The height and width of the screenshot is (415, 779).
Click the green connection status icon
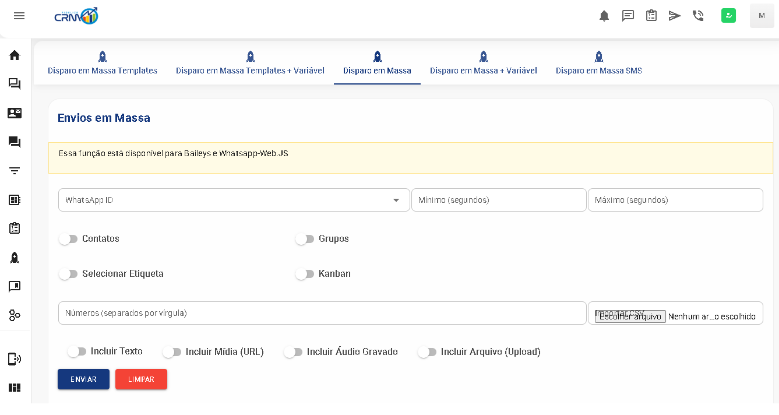coord(728,16)
